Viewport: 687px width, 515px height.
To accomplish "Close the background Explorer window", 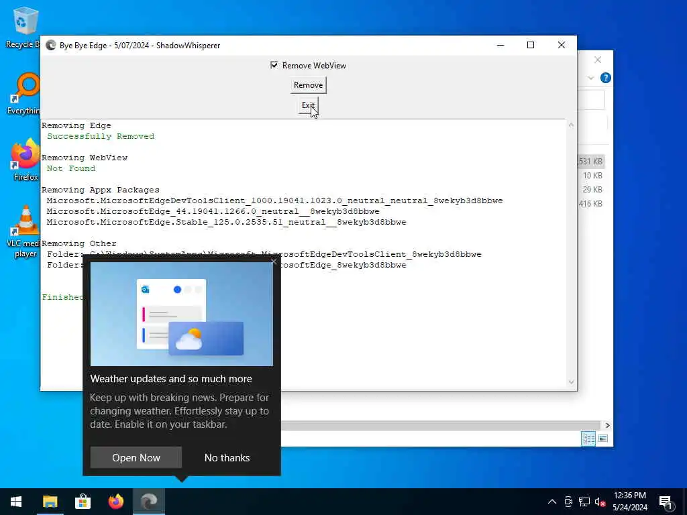I will [x=598, y=60].
